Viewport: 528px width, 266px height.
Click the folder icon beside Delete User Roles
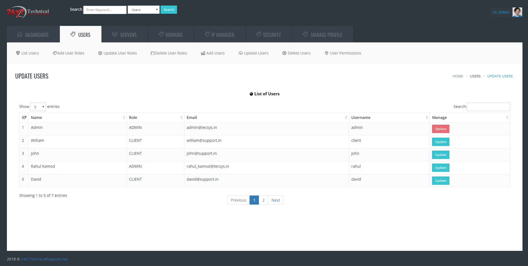(153, 53)
